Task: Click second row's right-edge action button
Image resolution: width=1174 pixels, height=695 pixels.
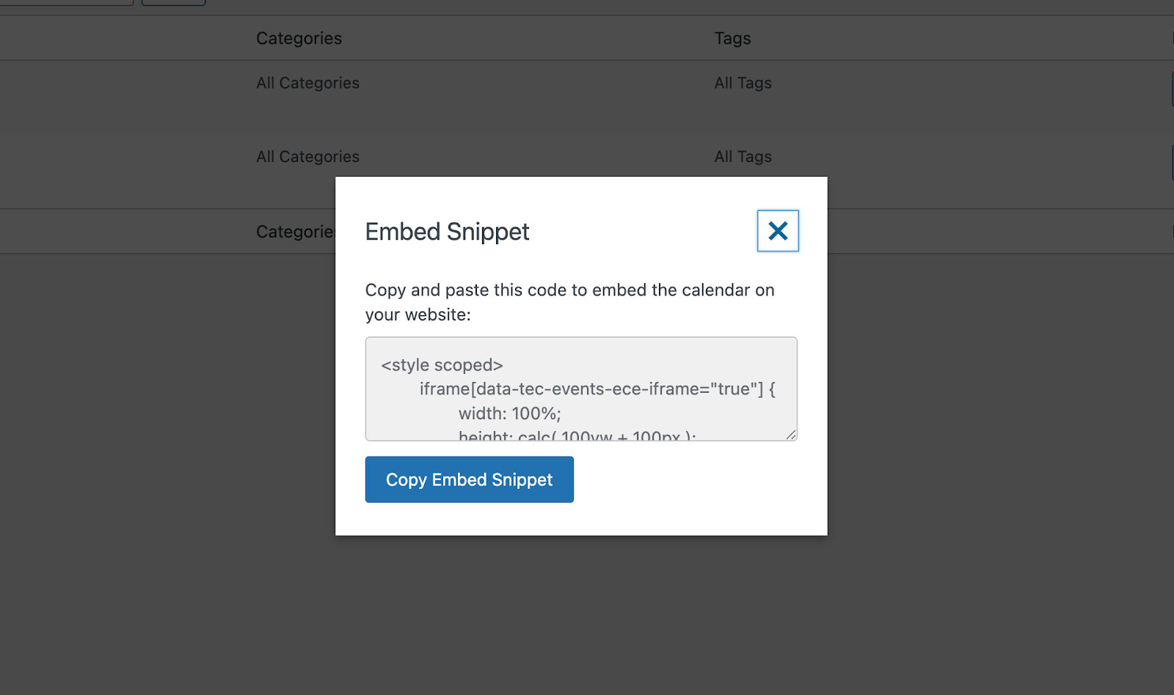Action: 1172,163
